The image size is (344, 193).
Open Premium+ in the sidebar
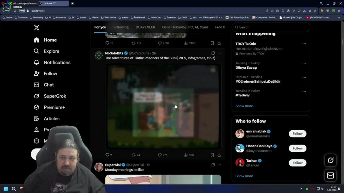tap(49, 107)
